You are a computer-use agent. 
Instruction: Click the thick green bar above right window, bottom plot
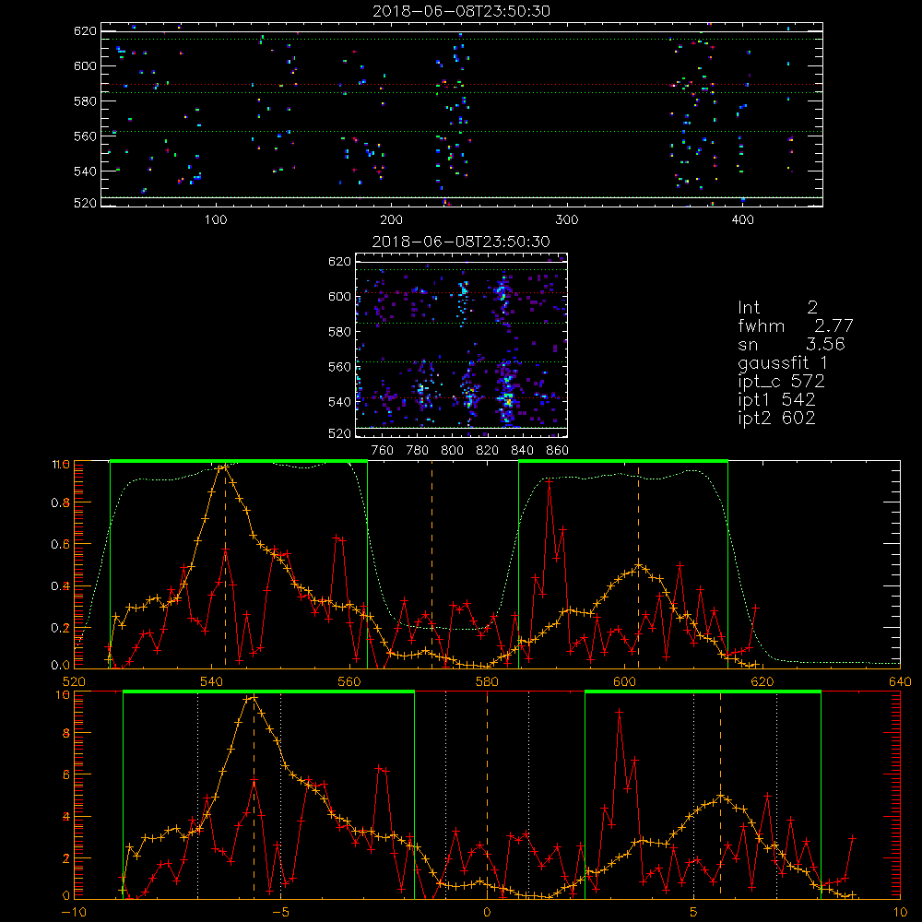point(703,691)
